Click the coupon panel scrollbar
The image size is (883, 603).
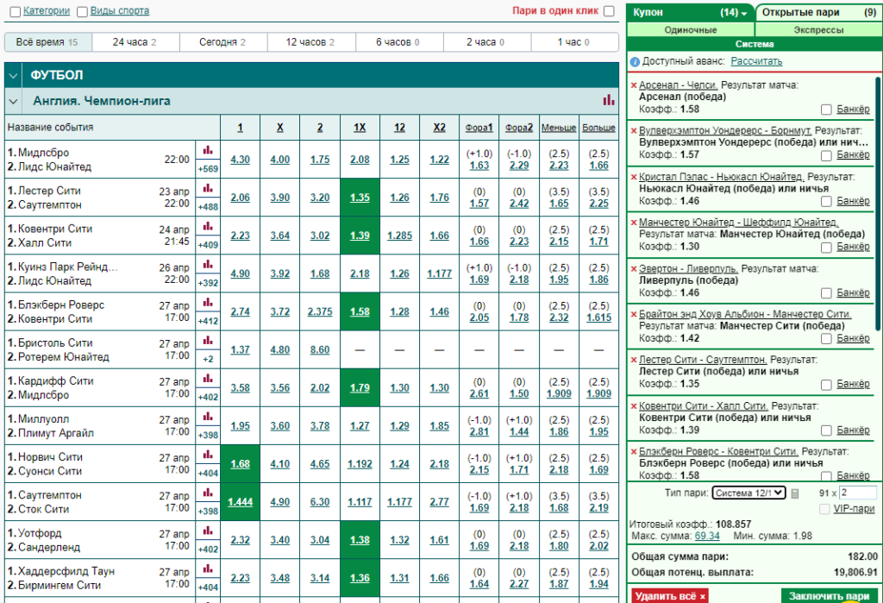click(x=879, y=203)
